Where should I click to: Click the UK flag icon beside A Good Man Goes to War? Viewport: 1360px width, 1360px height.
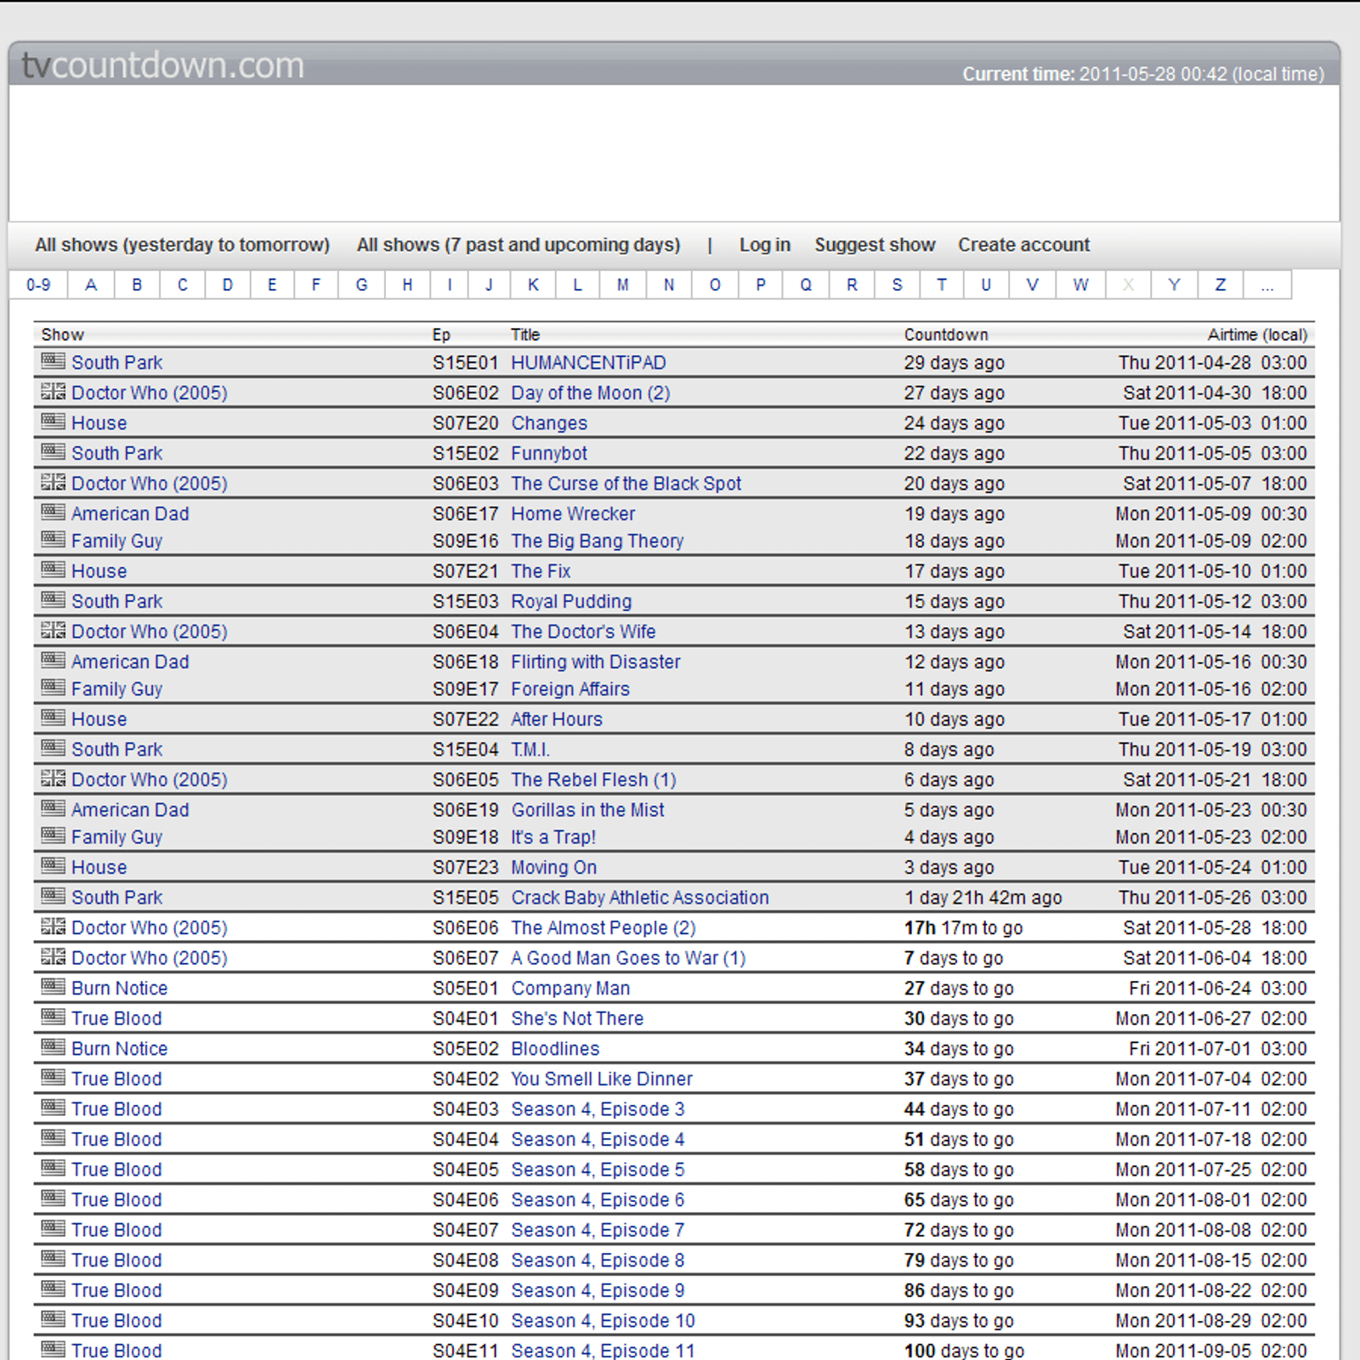point(53,956)
